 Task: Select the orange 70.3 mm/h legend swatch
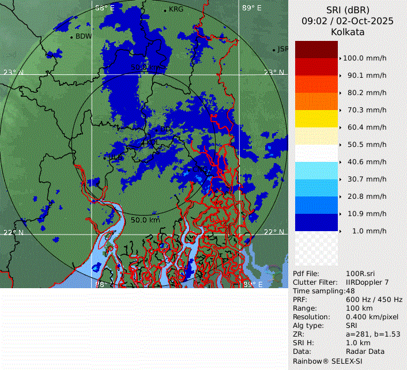point(316,101)
